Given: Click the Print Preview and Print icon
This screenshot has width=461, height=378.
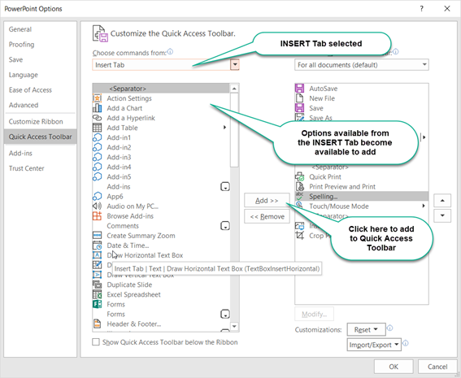Looking at the screenshot, I should tap(299, 186).
